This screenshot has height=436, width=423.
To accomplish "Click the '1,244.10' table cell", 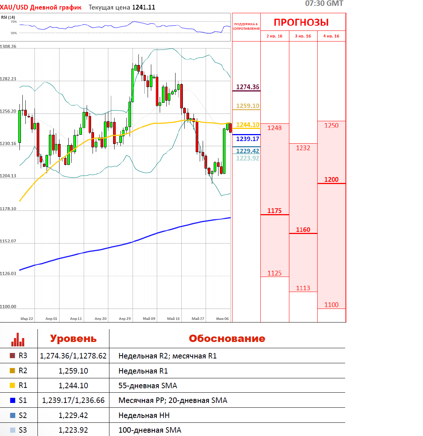I will [x=73, y=386].
